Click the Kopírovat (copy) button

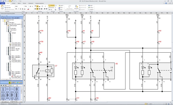click(x=7, y=8)
